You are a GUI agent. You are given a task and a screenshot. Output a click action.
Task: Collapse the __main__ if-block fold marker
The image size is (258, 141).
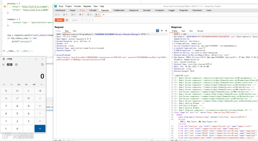tap(2, 51)
